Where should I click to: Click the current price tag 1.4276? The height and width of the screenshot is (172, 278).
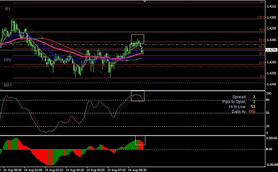271,50
